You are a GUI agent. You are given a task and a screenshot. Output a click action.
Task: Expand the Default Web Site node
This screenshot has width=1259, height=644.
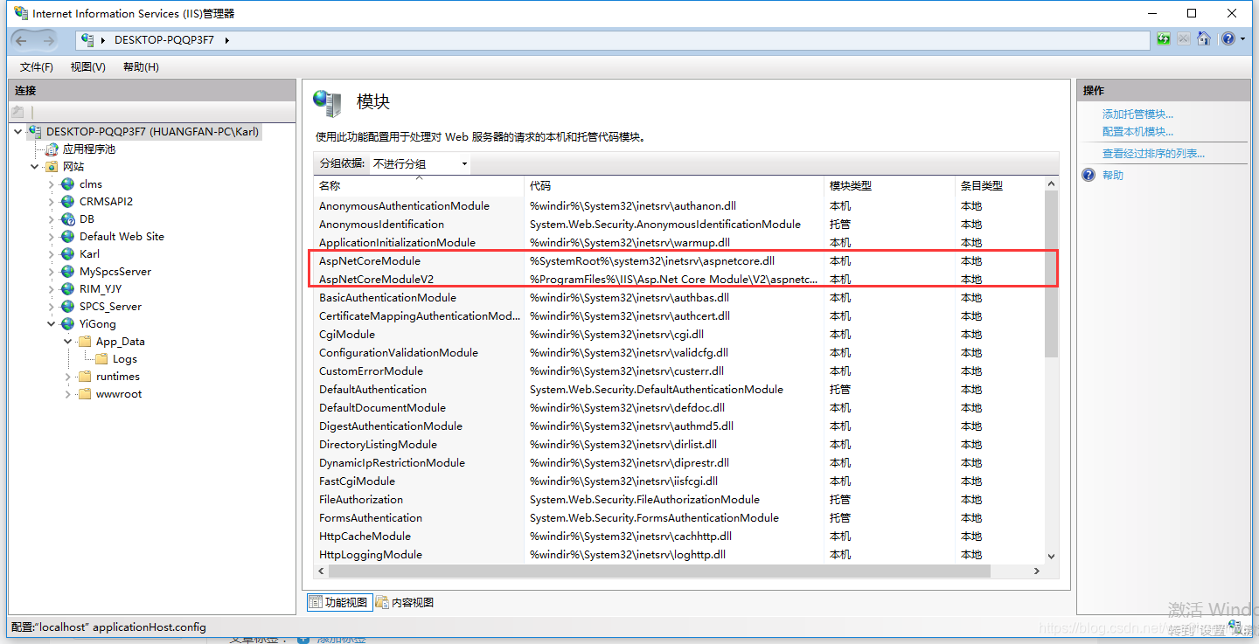pos(52,237)
